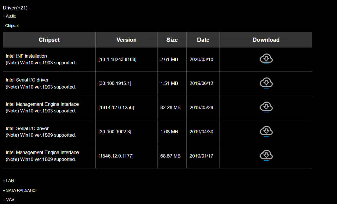The width and height of the screenshot is (337, 204).
Task: Download Intel Serial I/O driver version 30.100.1915.1
Action: 266,83
